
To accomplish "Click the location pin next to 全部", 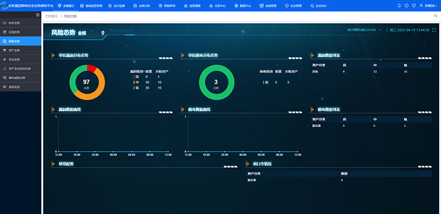I will (103, 33).
